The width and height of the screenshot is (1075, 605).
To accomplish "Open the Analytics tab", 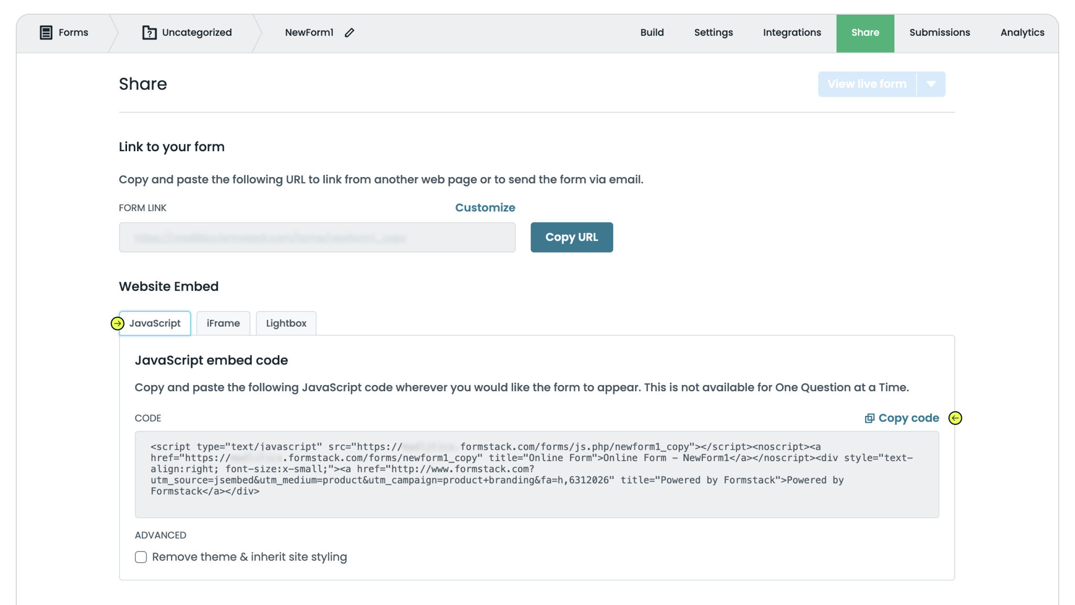I will pyautogui.click(x=1022, y=33).
